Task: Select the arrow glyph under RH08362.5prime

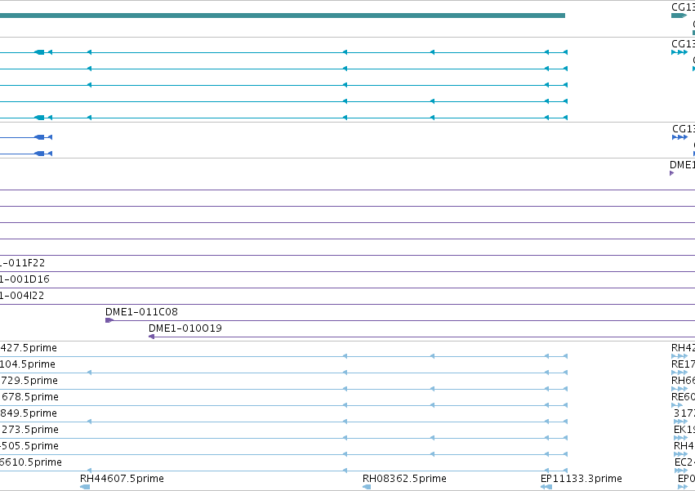Action: click(367, 487)
